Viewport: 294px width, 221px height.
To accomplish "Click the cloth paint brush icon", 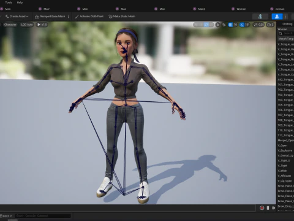I will point(77,17).
